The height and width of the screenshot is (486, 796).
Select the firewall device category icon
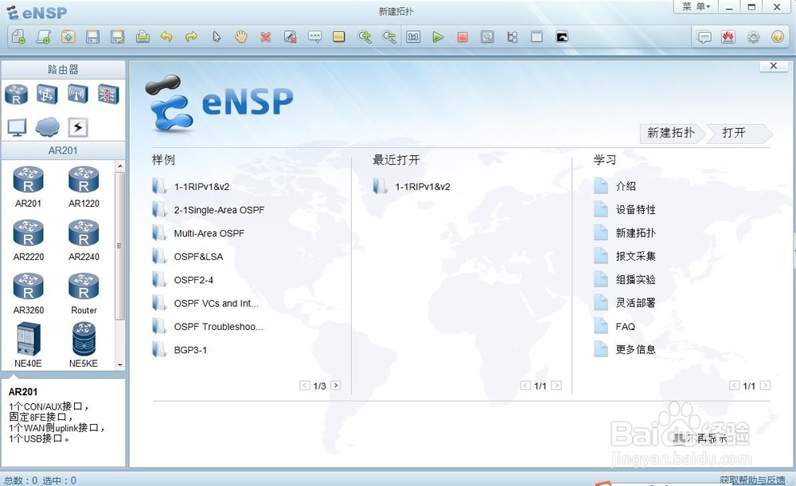coord(108,95)
